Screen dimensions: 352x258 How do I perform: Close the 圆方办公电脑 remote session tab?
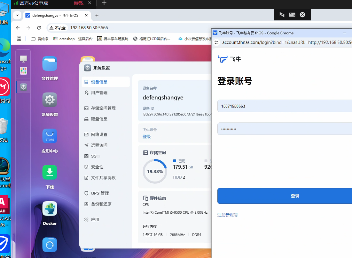click(90, 3)
